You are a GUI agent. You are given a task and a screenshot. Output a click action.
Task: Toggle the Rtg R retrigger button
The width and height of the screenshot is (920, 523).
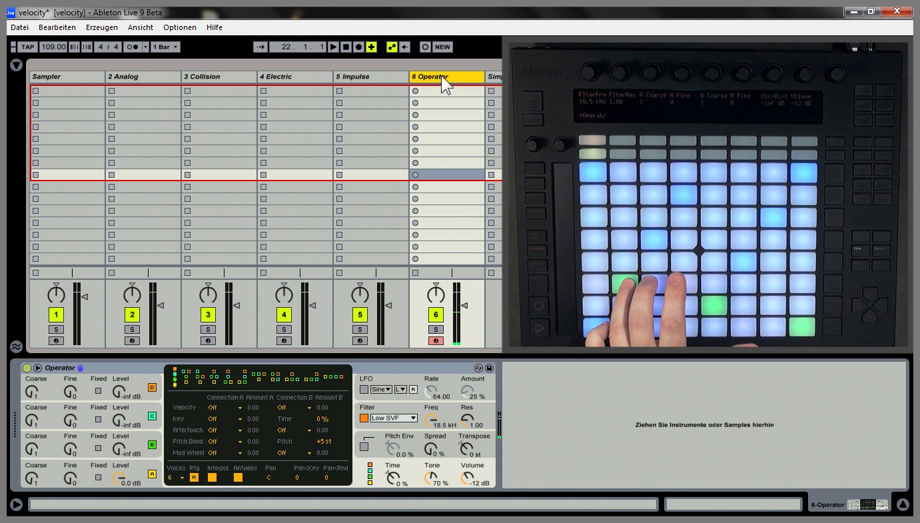click(x=194, y=478)
